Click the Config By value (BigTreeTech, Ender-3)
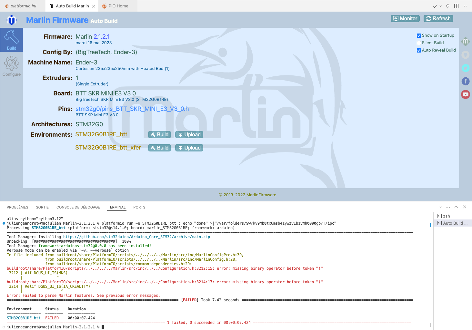 coord(106,52)
